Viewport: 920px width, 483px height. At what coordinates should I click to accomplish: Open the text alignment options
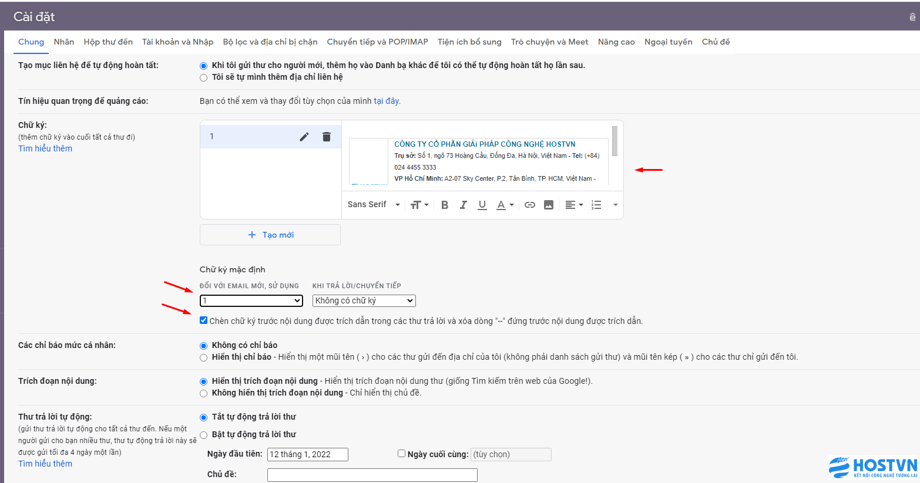pyautogui.click(x=574, y=205)
